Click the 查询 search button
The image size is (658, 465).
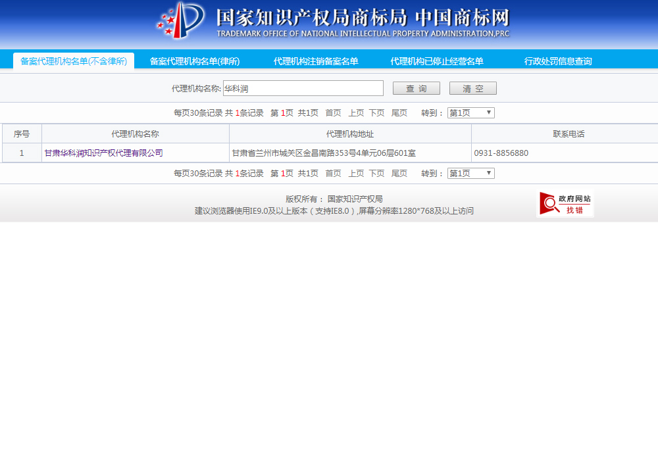417,89
